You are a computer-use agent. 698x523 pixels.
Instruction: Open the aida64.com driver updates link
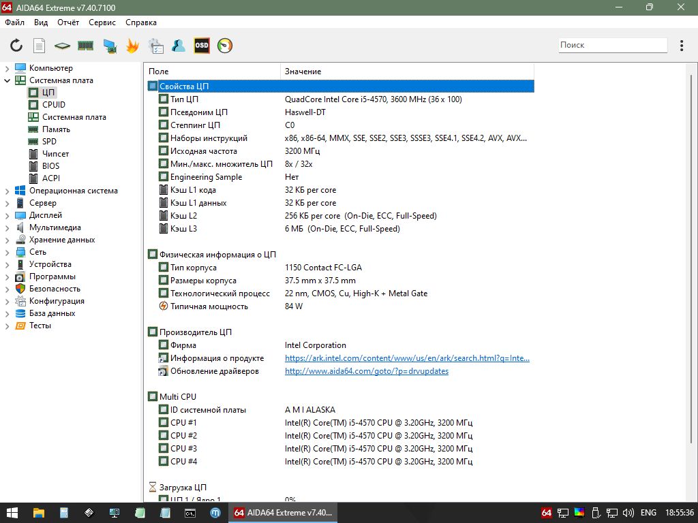[366, 371]
